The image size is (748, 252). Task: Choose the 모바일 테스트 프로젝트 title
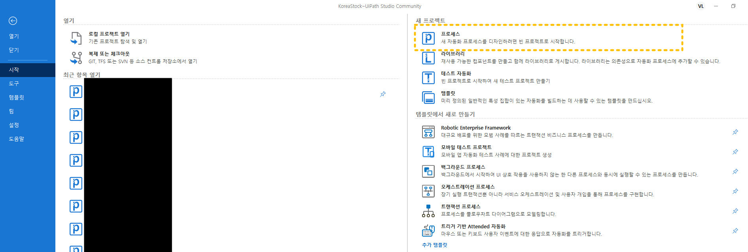466,147
